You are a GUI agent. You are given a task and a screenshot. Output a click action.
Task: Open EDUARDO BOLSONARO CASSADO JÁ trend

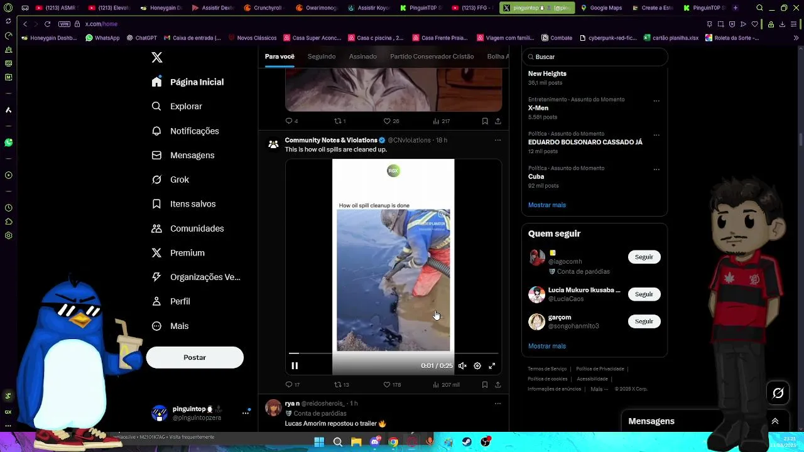585,142
